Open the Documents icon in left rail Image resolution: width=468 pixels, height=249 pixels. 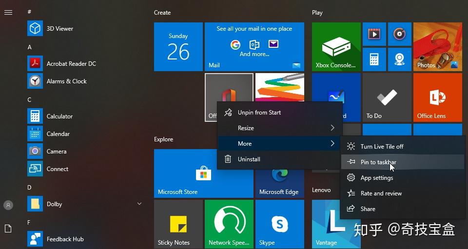(8, 229)
